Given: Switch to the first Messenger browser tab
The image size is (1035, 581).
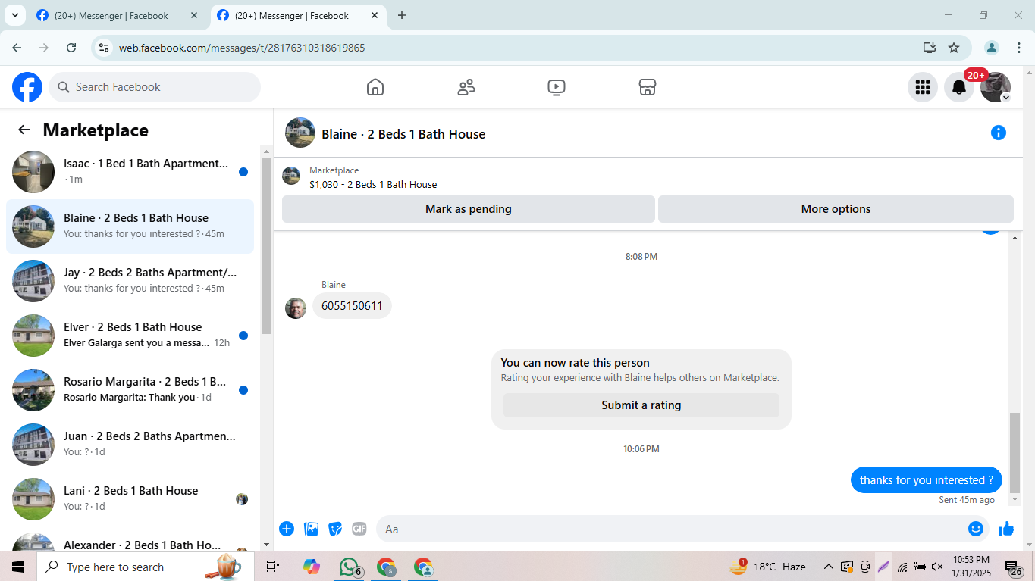Looking at the screenshot, I should click(x=118, y=15).
